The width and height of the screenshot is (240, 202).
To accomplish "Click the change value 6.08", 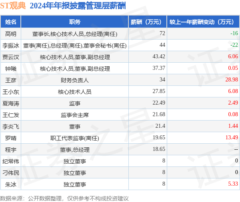I will 233,91.
